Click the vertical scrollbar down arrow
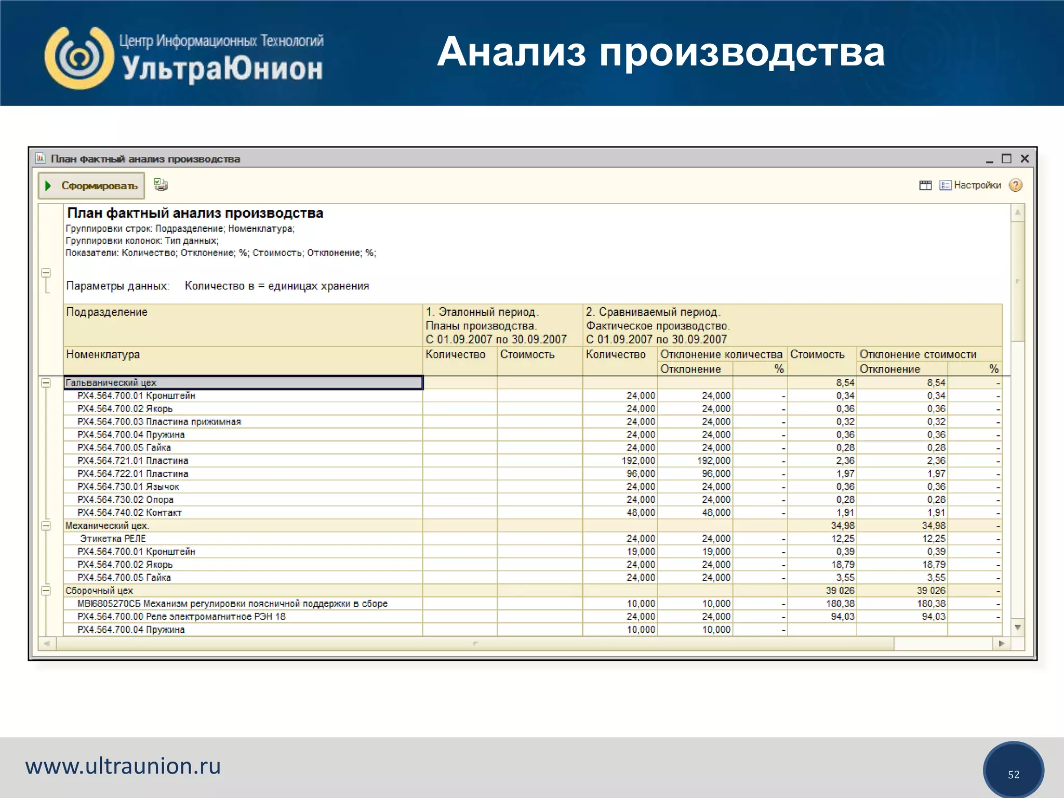 coord(1018,628)
